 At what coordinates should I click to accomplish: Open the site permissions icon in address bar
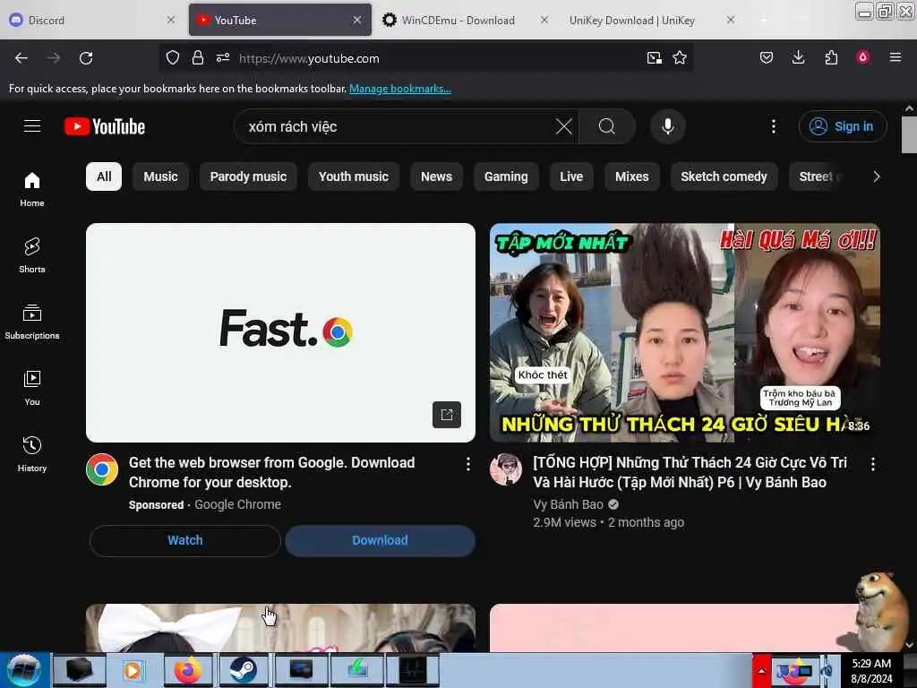pos(223,57)
